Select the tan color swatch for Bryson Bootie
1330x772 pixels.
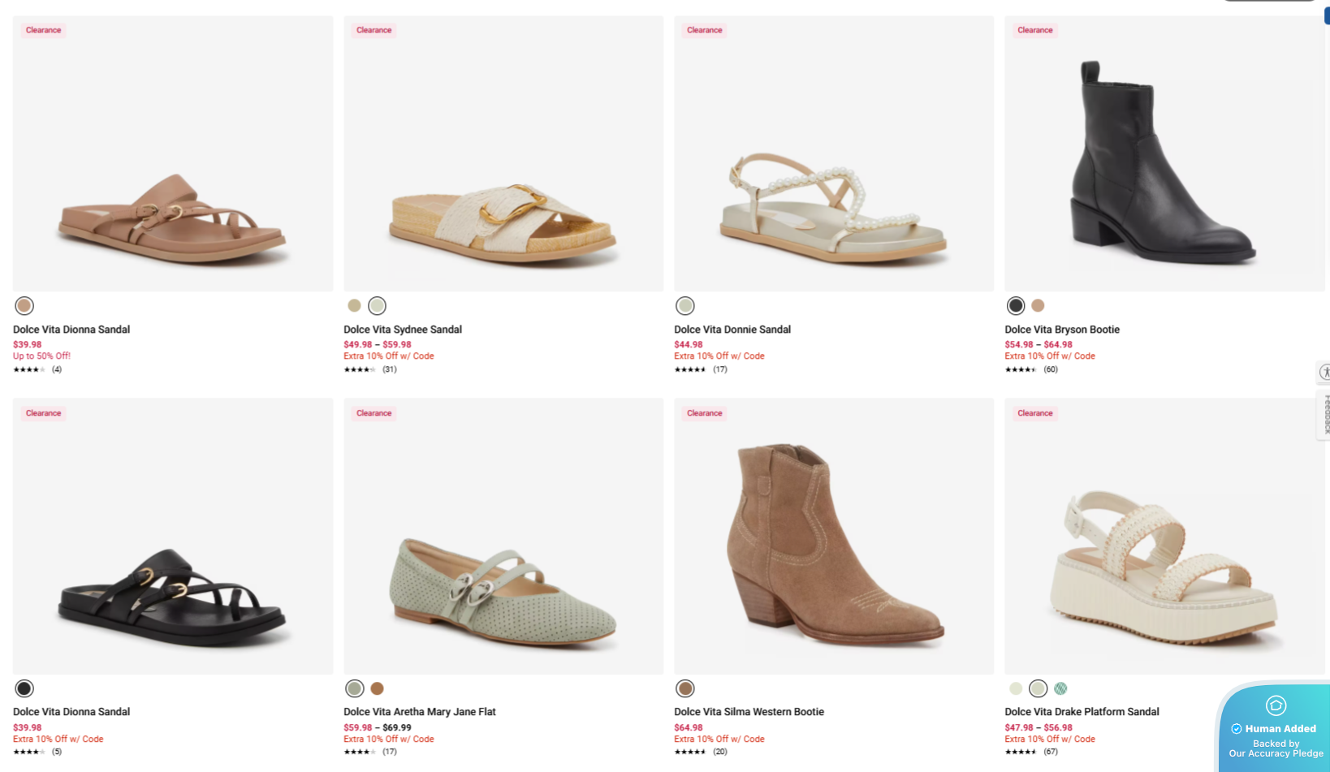1038,305
